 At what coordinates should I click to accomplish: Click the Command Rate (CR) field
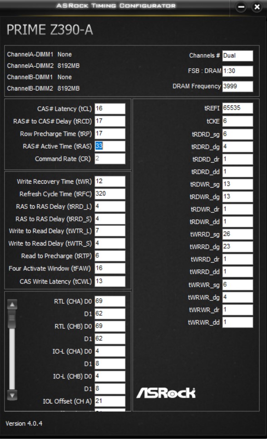(x=110, y=159)
